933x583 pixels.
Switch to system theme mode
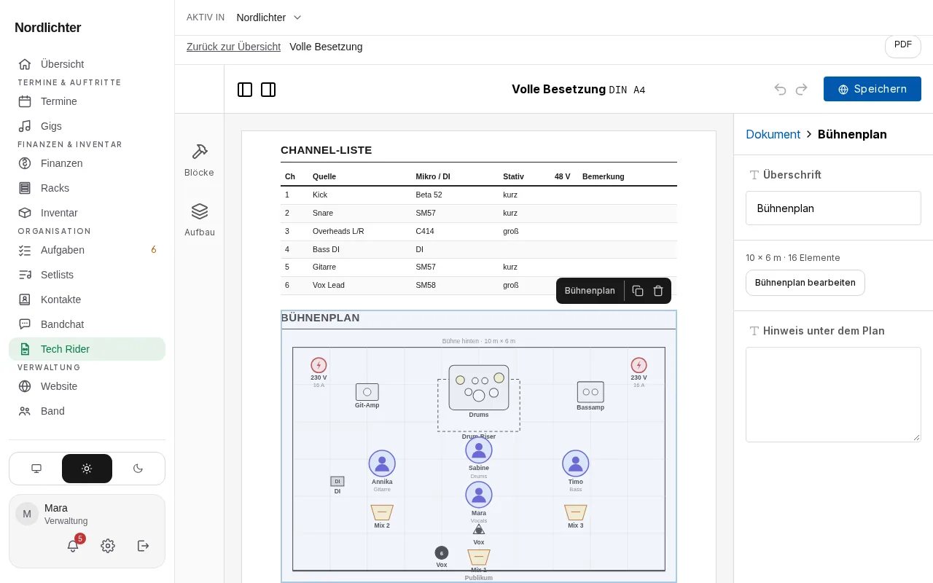coord(36,469)
